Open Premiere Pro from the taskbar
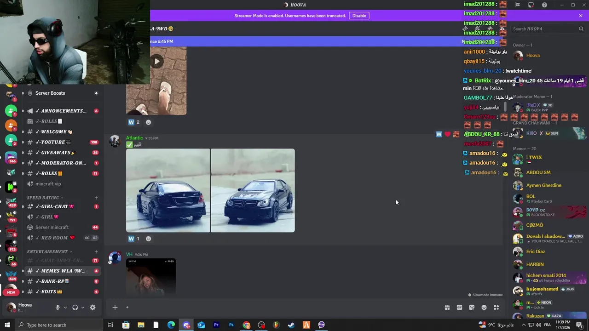 coord(216,325)
